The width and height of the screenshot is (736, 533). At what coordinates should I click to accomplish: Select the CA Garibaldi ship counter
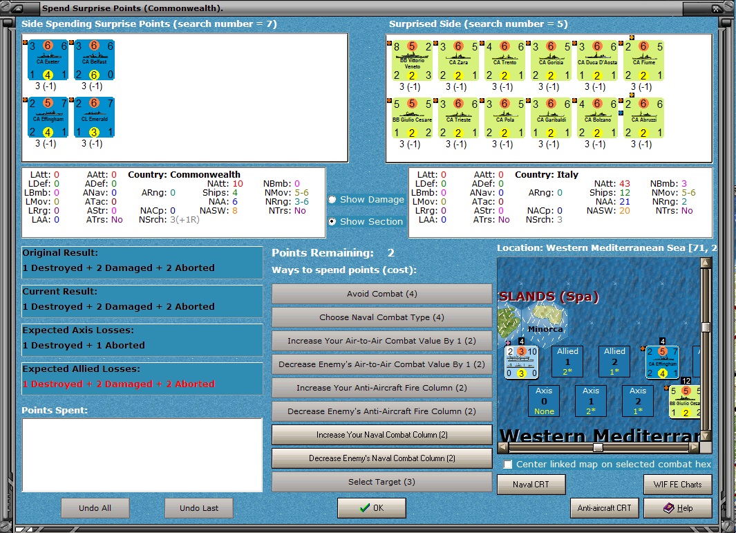point(551,118)
